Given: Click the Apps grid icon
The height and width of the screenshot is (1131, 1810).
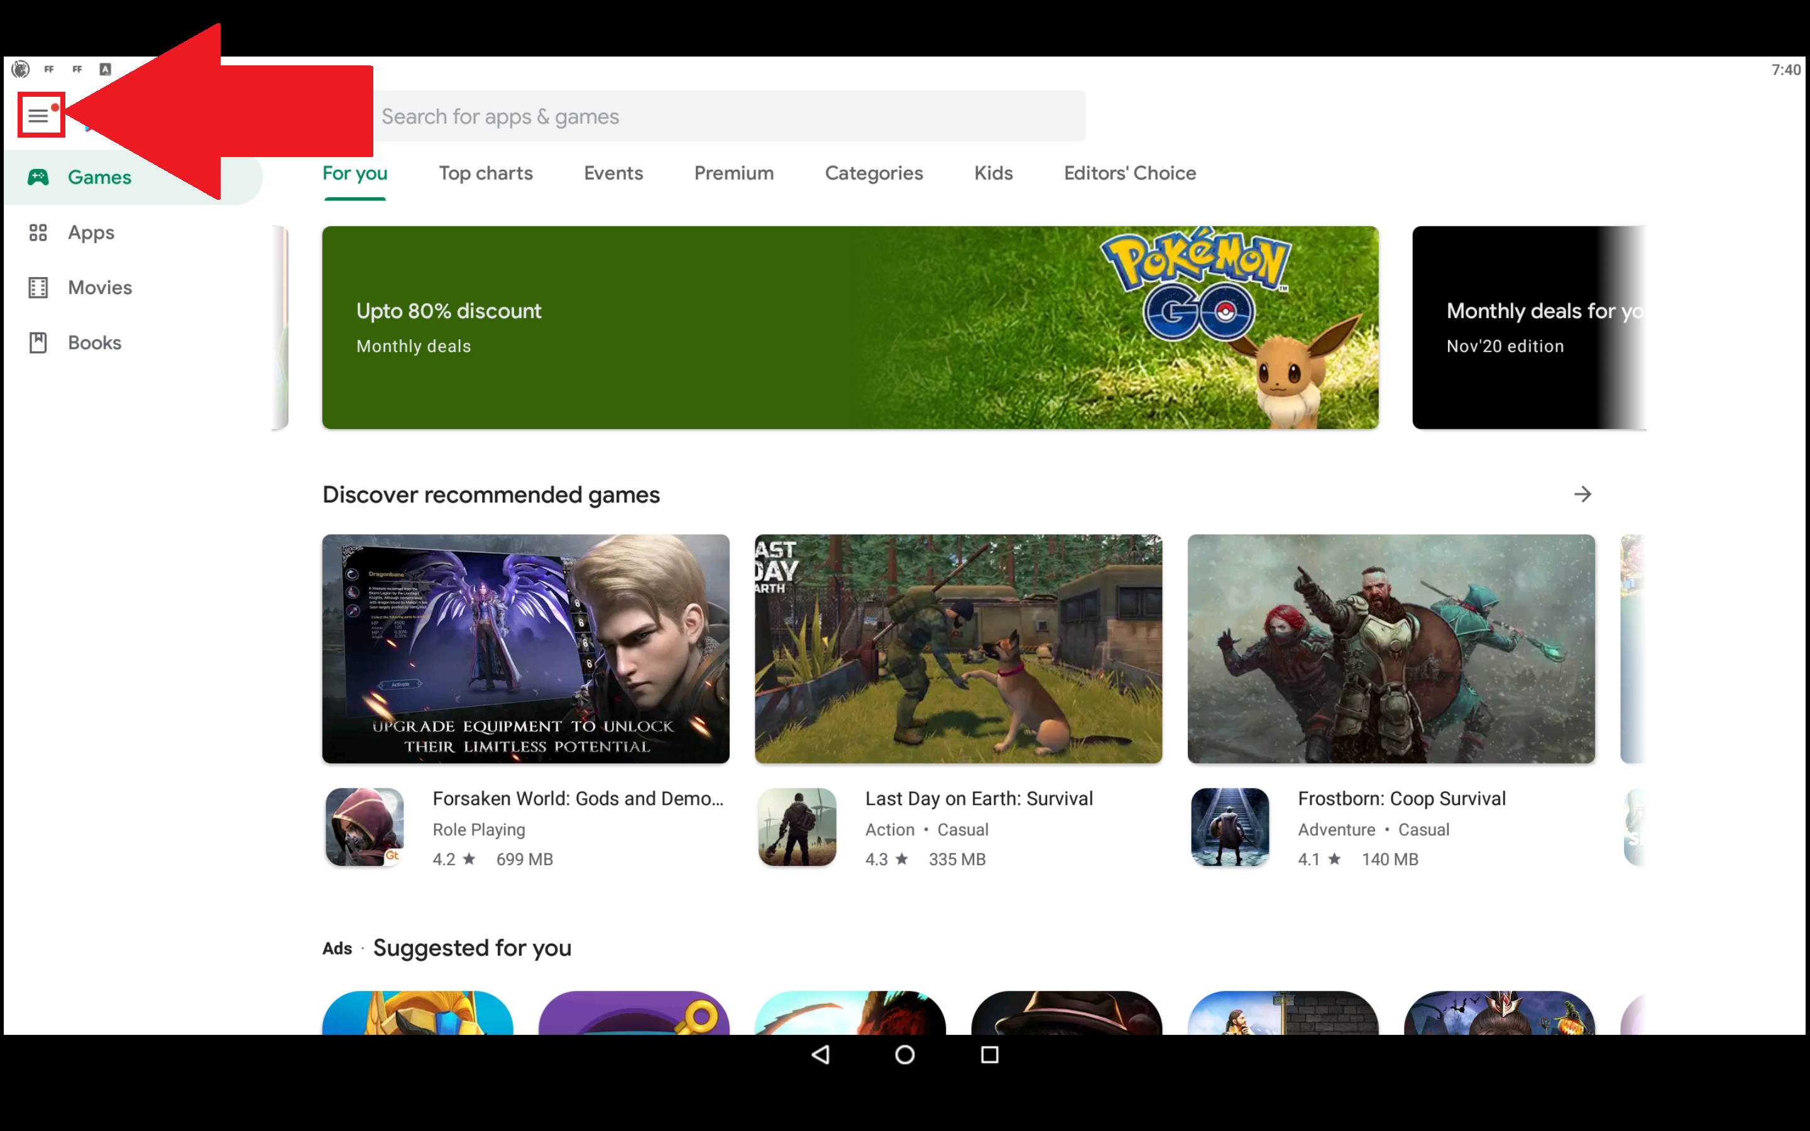Looking at the screenshot, I should coord(38,232).
